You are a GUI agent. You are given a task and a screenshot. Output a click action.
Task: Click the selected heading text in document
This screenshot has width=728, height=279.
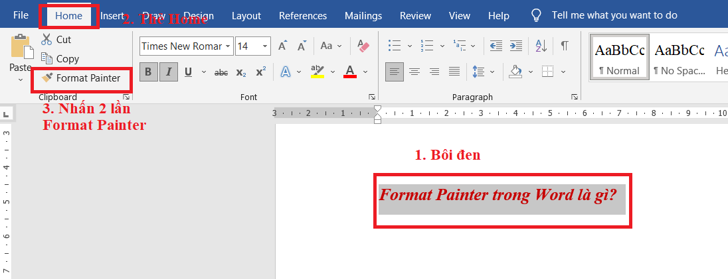[x=498, y=195]
